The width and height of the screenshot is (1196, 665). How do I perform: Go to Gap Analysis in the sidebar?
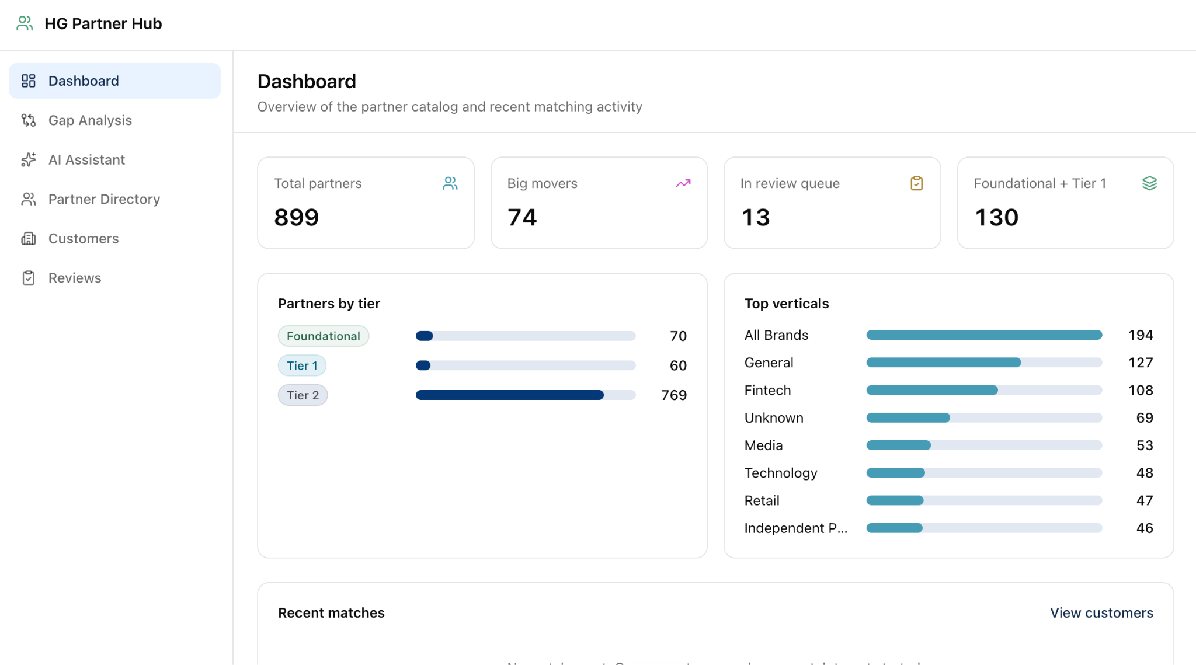[x=114, y=120]
